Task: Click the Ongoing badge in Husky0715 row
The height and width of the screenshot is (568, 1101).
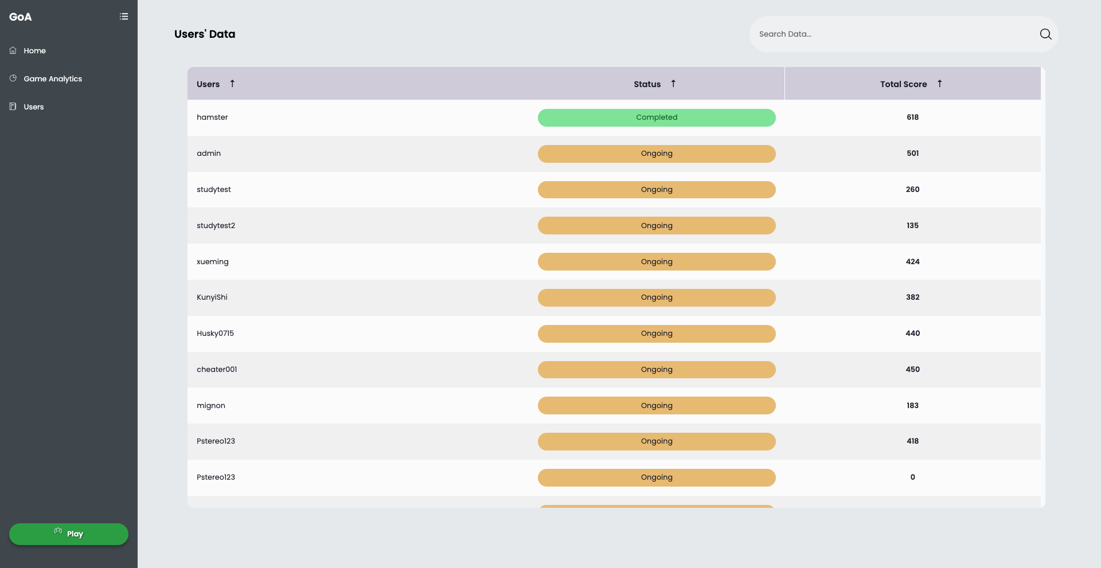Action: coord(657,334)
